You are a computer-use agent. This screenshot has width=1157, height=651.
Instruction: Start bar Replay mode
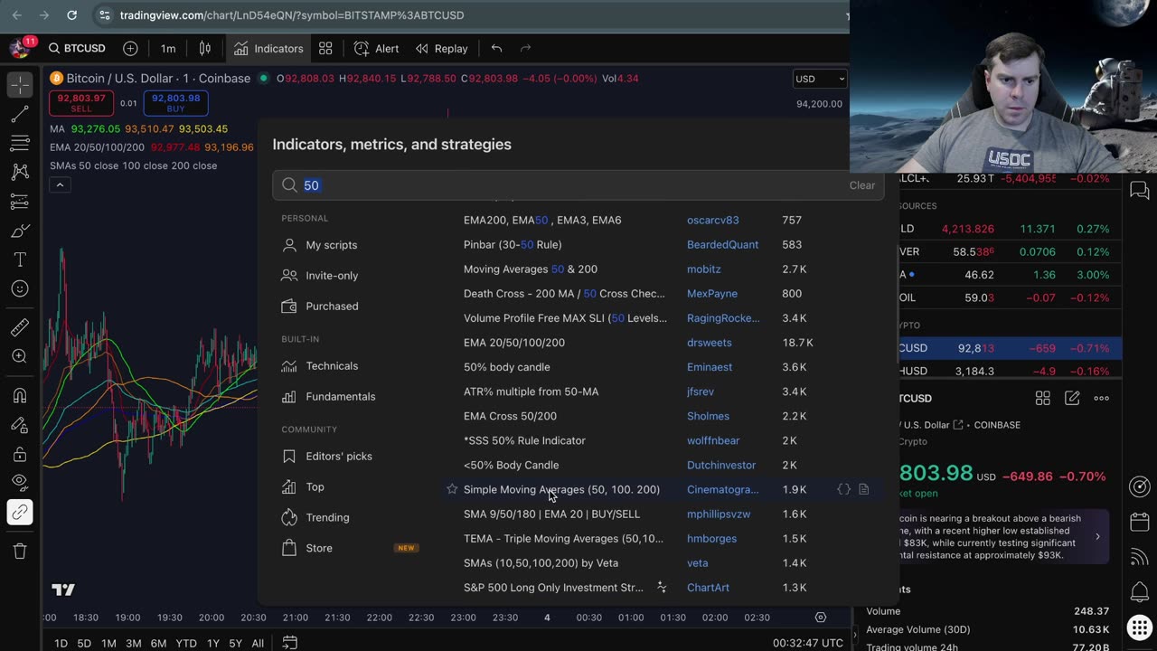point(441,48)
